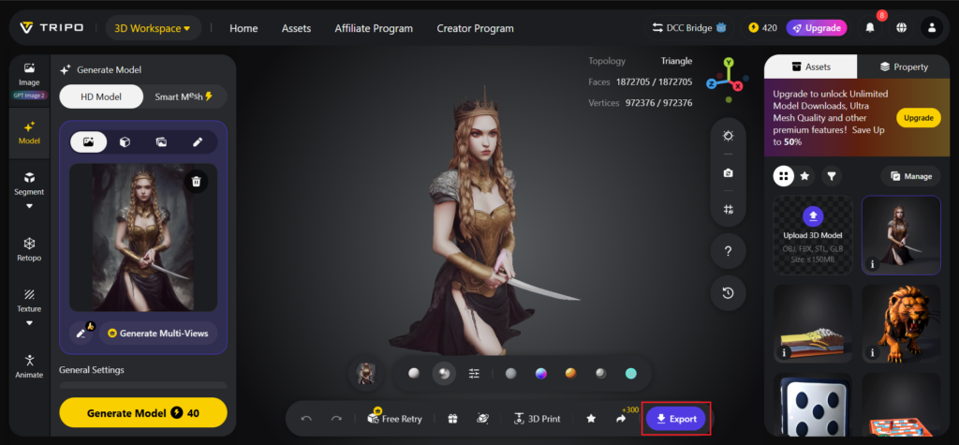Click the Export button
The width and height of the screenshot is (959, 445).
(x=676, y=419)
